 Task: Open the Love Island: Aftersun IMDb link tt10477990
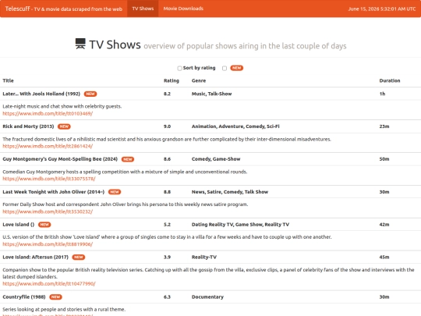49,284
